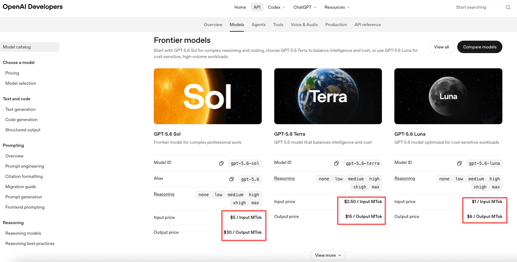Click the Choose a model heading

point(19,62)
